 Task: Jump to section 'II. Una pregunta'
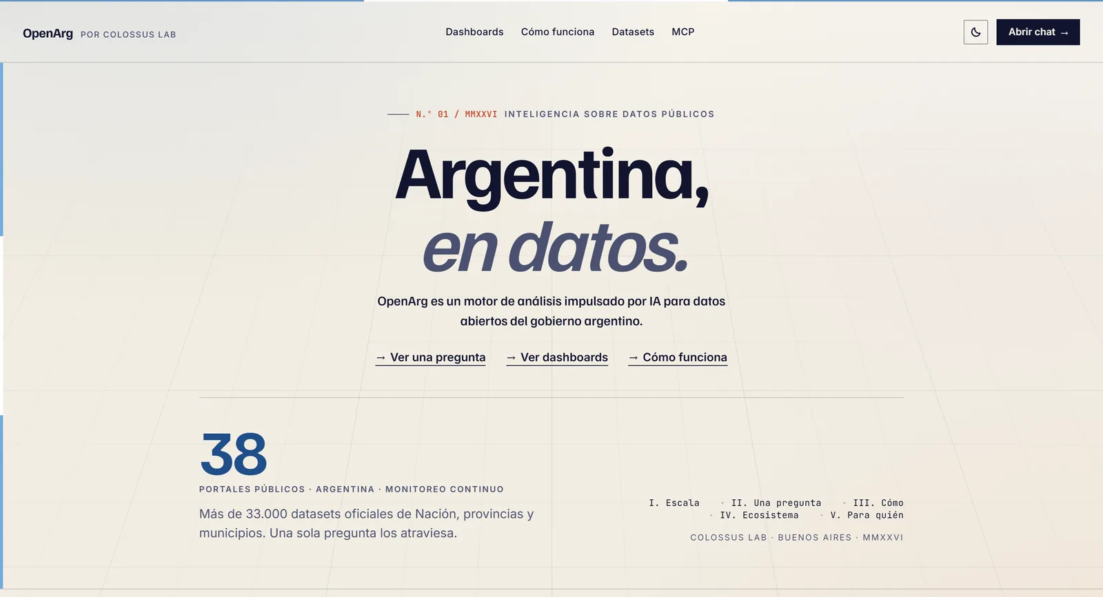click(776, 503)
